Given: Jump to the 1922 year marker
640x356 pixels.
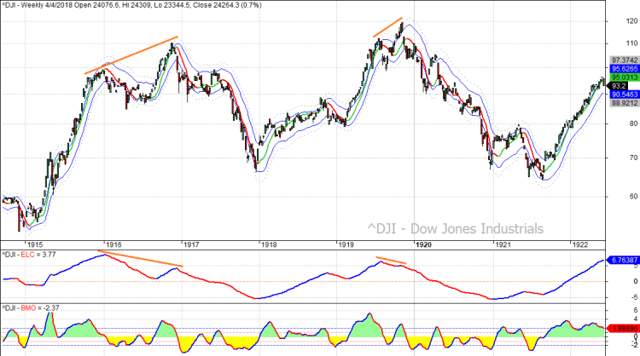Looking at the screenshot, I should 580,243.
